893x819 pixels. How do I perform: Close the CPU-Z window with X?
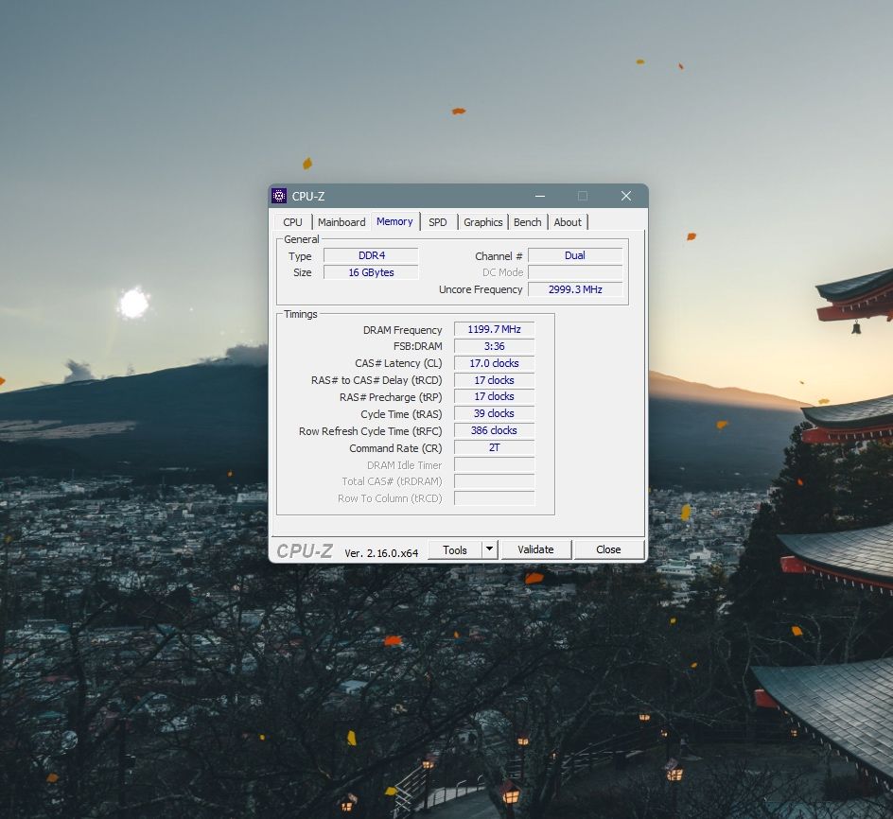click(x=626, y=196)
